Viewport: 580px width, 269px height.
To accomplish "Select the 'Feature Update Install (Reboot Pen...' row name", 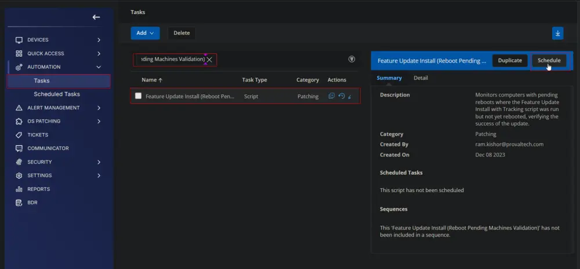I will click(x=190, y=96).
